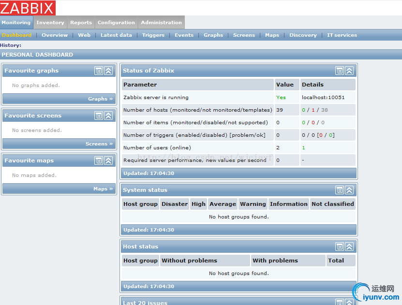402x305 pixels.
Task: Switch to the Reports tab
Action: pos(81,23)
